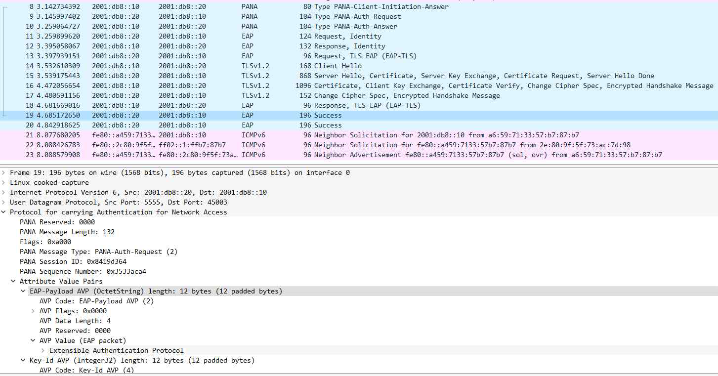Image resolution: width=718 pixels, height=376 pixels.
Task: Click AVP Code: Key-Id AVP (4)
Action: tap(87, 370)
